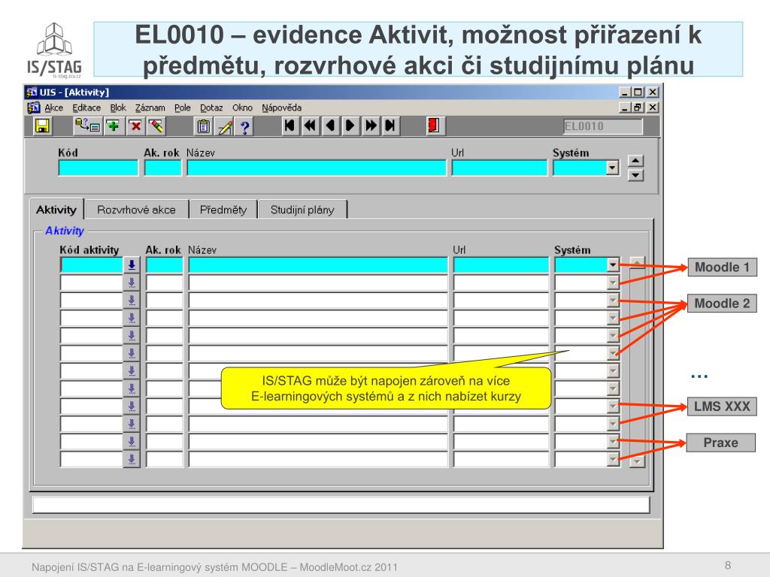Go to next record arrow icon
Viewport: 770px width, 577px height.
click(x=350, y=125)
